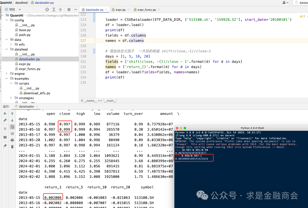Click the turn_over column header in output
This screenshot has width=308, height=208.
pos(133,114)
